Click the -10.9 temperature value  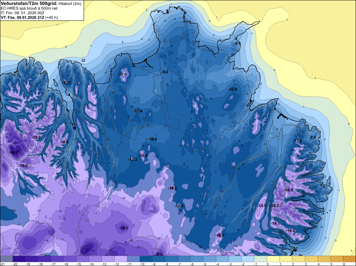(233, 89)
